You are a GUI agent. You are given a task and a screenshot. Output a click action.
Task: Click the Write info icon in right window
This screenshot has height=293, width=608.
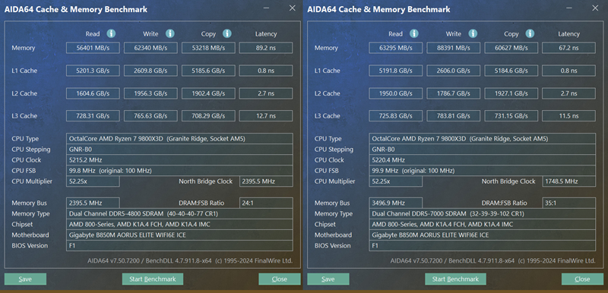pos(473,33)
